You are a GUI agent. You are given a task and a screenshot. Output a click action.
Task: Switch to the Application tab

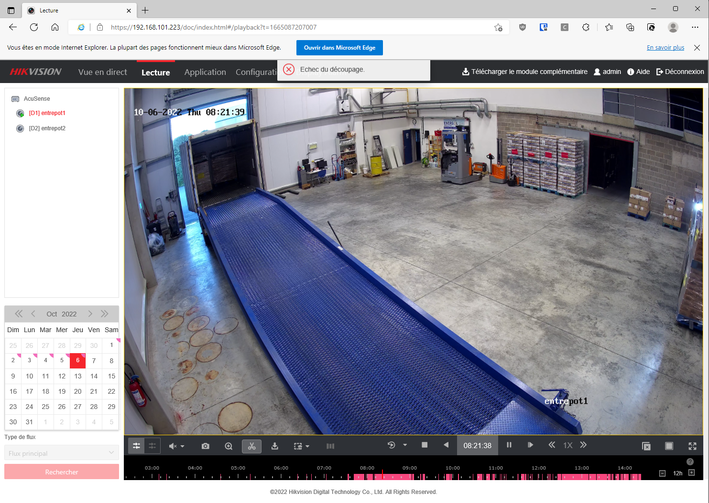(x=205, y=72)
